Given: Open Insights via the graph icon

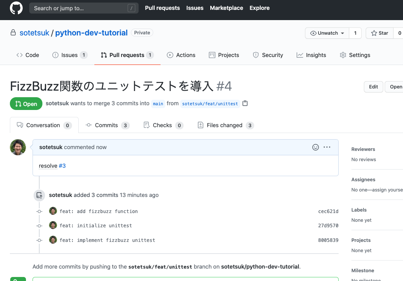Looking at the screenshot, I should tap(300, 55).
